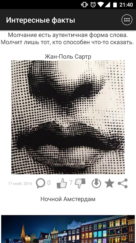Tap the Wi-Fi signal status icon
Image resolution: width=136 pixels, height=243 pixels.
(100, 5)
